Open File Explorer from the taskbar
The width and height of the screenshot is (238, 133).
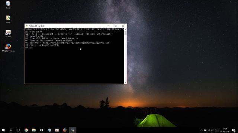point(34,130)
